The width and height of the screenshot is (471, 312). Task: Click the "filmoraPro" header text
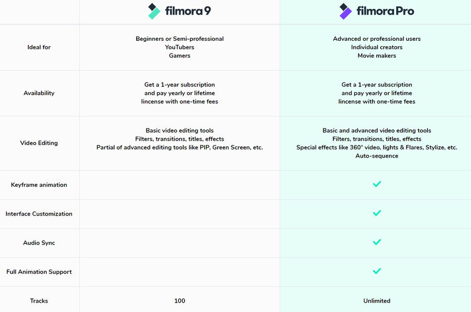pyautogui.click(x=385, y=11)
